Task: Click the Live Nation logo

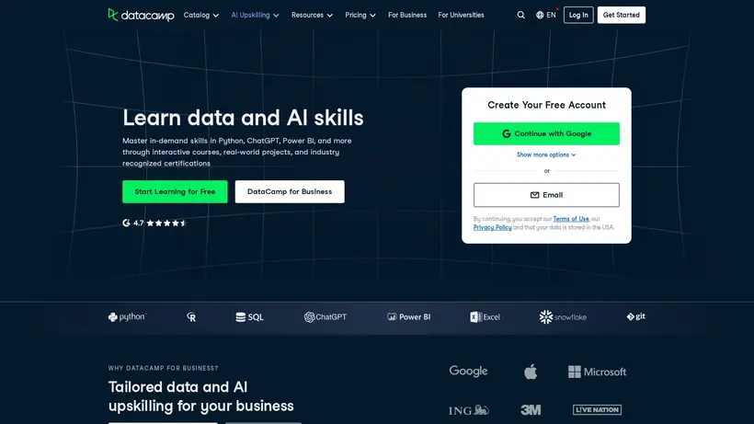Action: coord(598,409)
